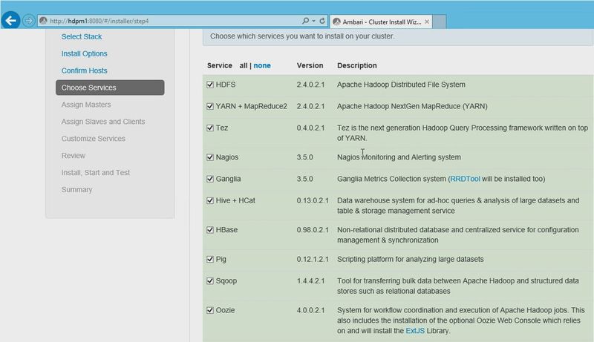The height and width of the screenshot is (342, 594).
Task: Click 'Nagios Monitoring and Alerting system' description
Action: coord(399,157)
